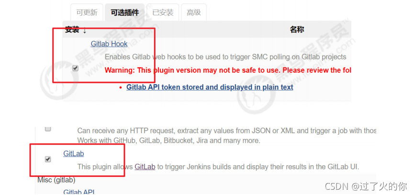Screen dimensions: 414x195
Task: Sort by the 安装 column header
Action: click(x=72, y=30)
